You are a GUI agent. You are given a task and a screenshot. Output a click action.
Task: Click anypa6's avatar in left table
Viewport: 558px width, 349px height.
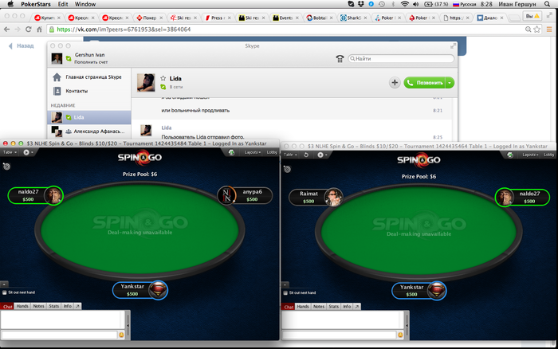coord(226,195)
